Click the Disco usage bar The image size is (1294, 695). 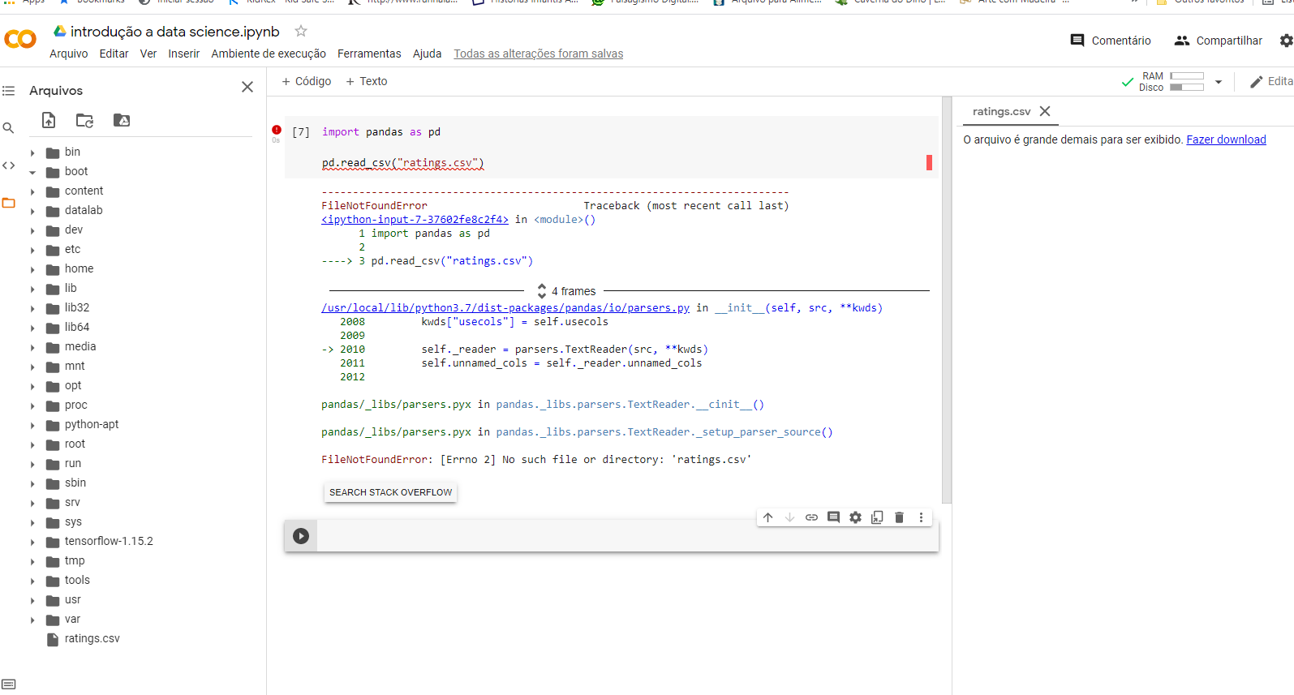coord(1187,88)
